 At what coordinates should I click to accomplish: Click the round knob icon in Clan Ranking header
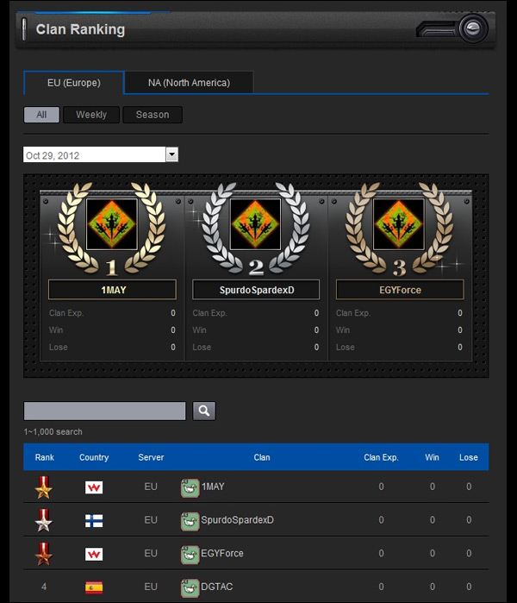[x=472, y=28]
